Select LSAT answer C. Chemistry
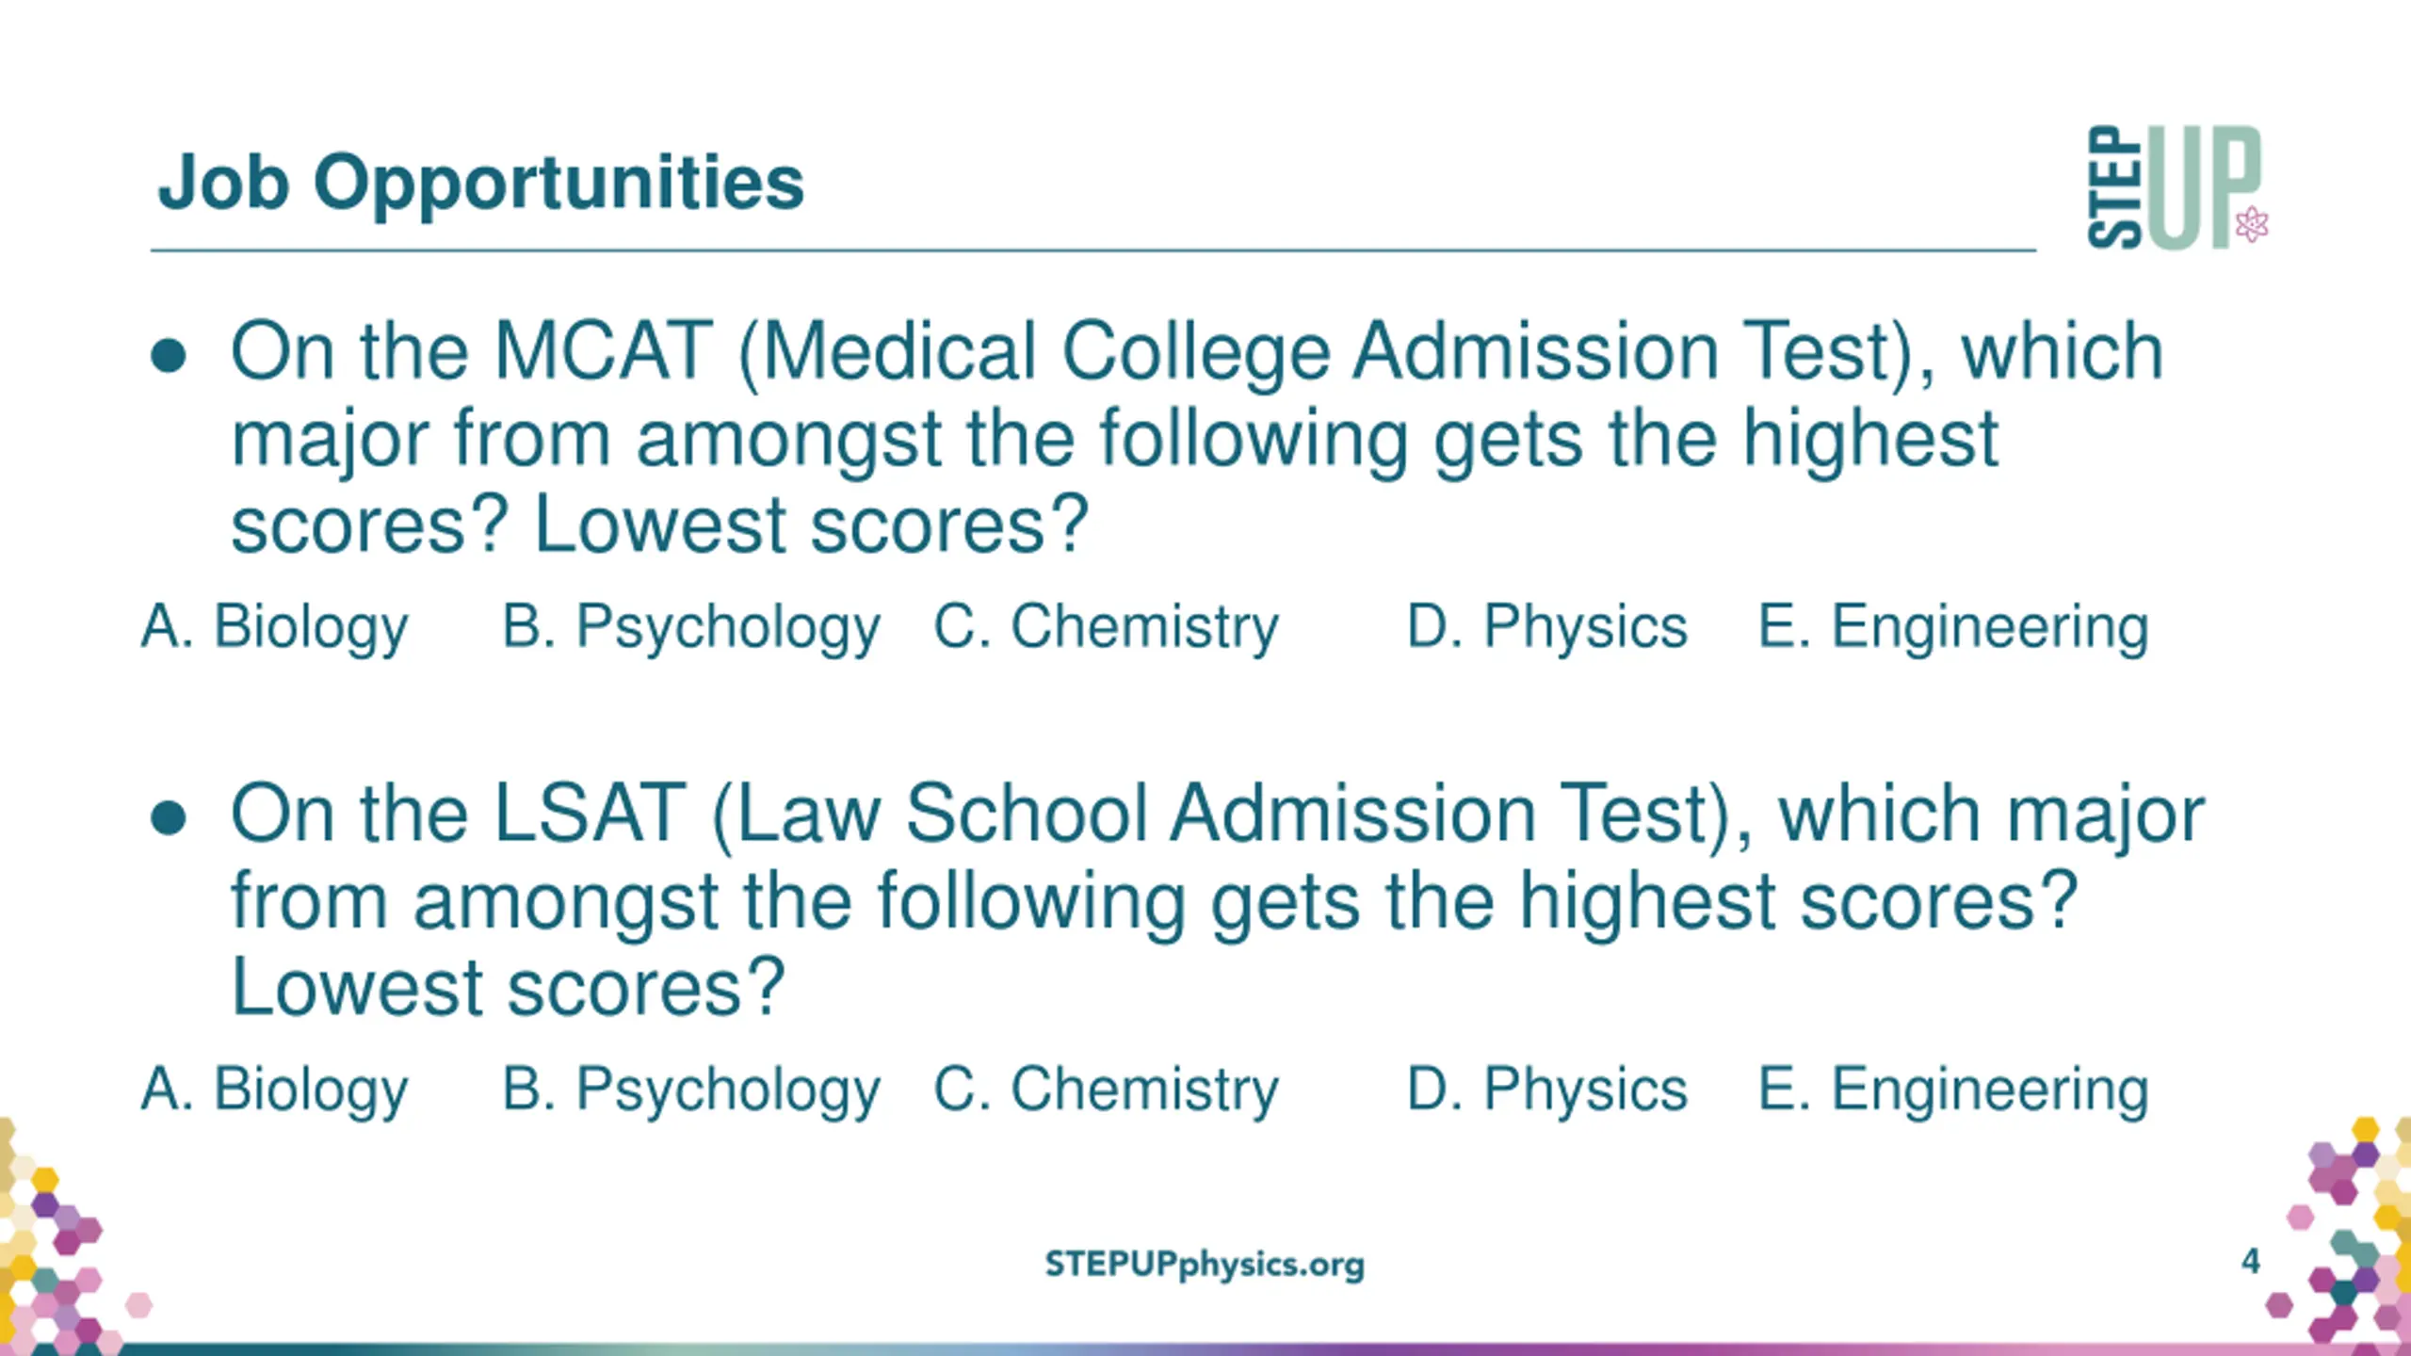 click(1106, 1090)
